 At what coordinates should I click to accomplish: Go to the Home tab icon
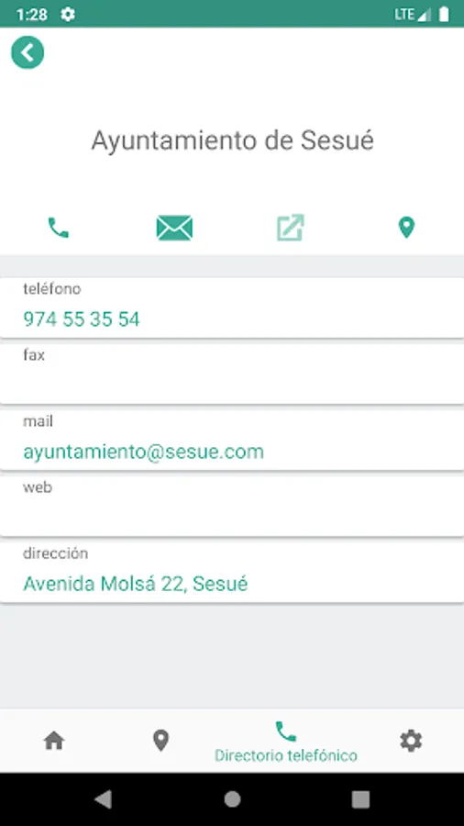pos(54,741)
